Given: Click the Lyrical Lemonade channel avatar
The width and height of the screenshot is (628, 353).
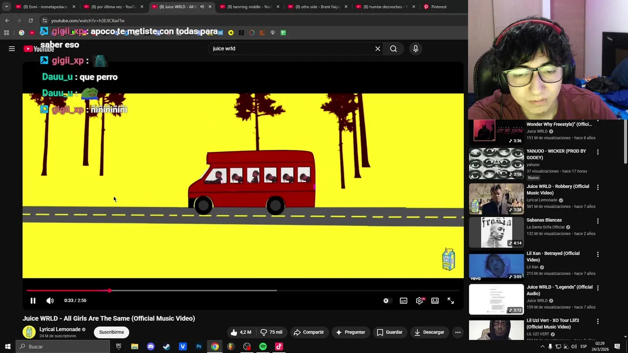Looking at the screenshot, I should pos(29,332).
